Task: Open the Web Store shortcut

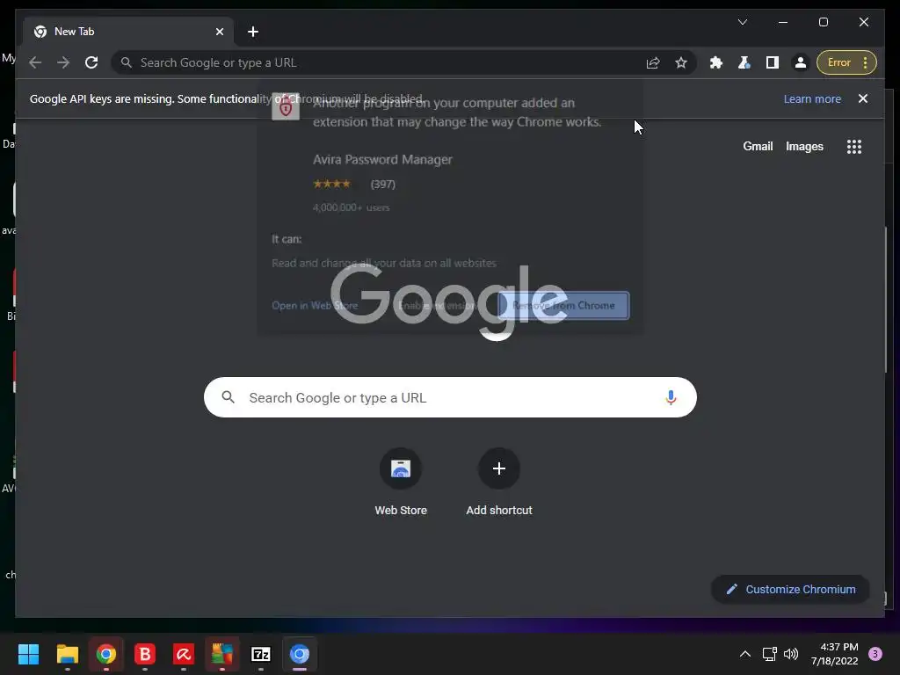Action: click(401, 483)
